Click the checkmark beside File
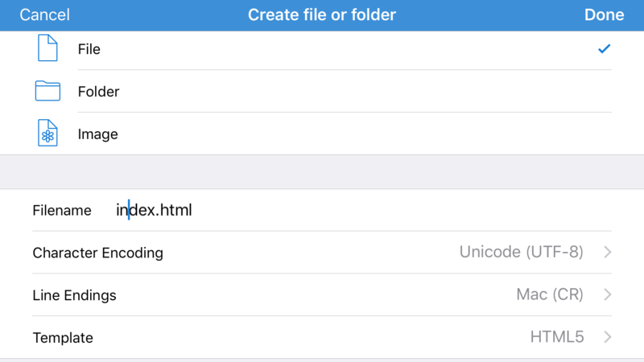Screen dimensions: 644x362 tap(604, 49)
